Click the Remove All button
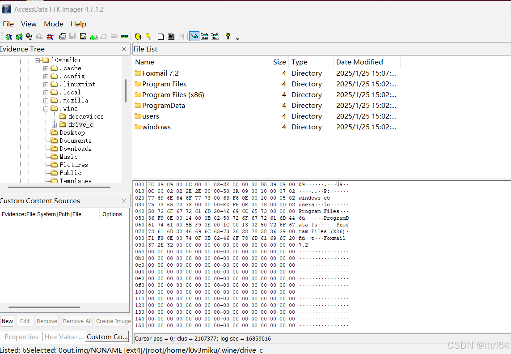This screenshot has height=354, width=511. click(77, 321)
